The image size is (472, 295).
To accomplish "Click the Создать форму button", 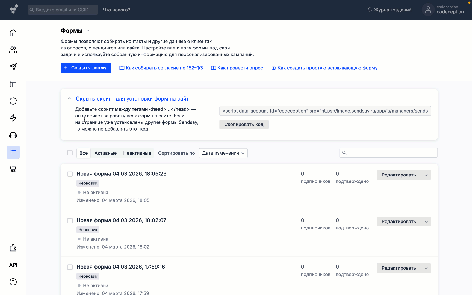I will (86, 68).
